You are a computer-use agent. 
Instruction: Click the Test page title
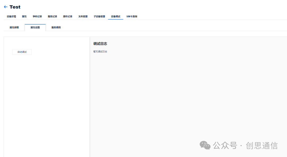pos(15,7)
